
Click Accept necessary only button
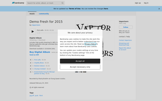(x=80, y=67)
